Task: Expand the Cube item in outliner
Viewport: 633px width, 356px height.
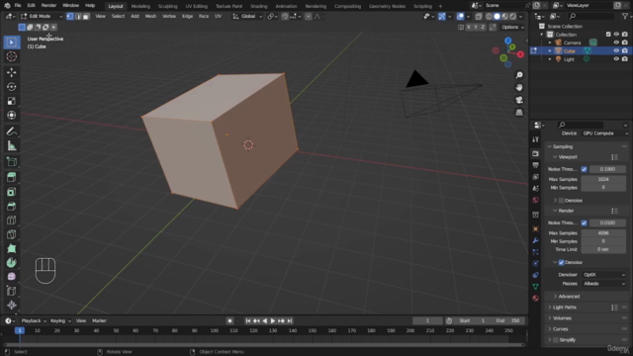Action: (x=550, y=50)
